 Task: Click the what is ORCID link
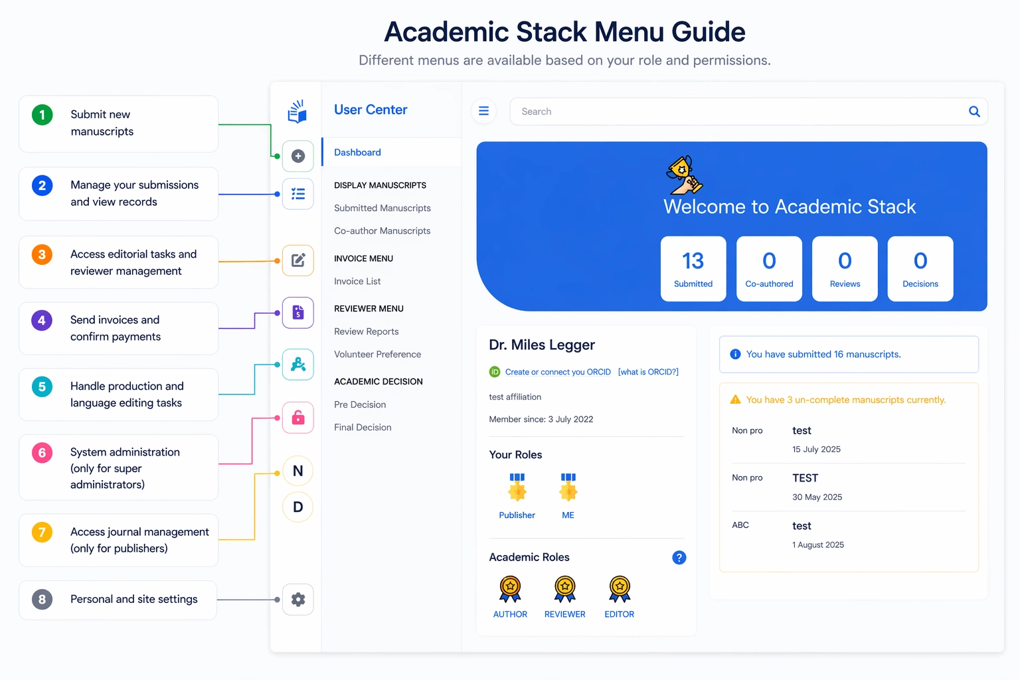click(648, 372)
